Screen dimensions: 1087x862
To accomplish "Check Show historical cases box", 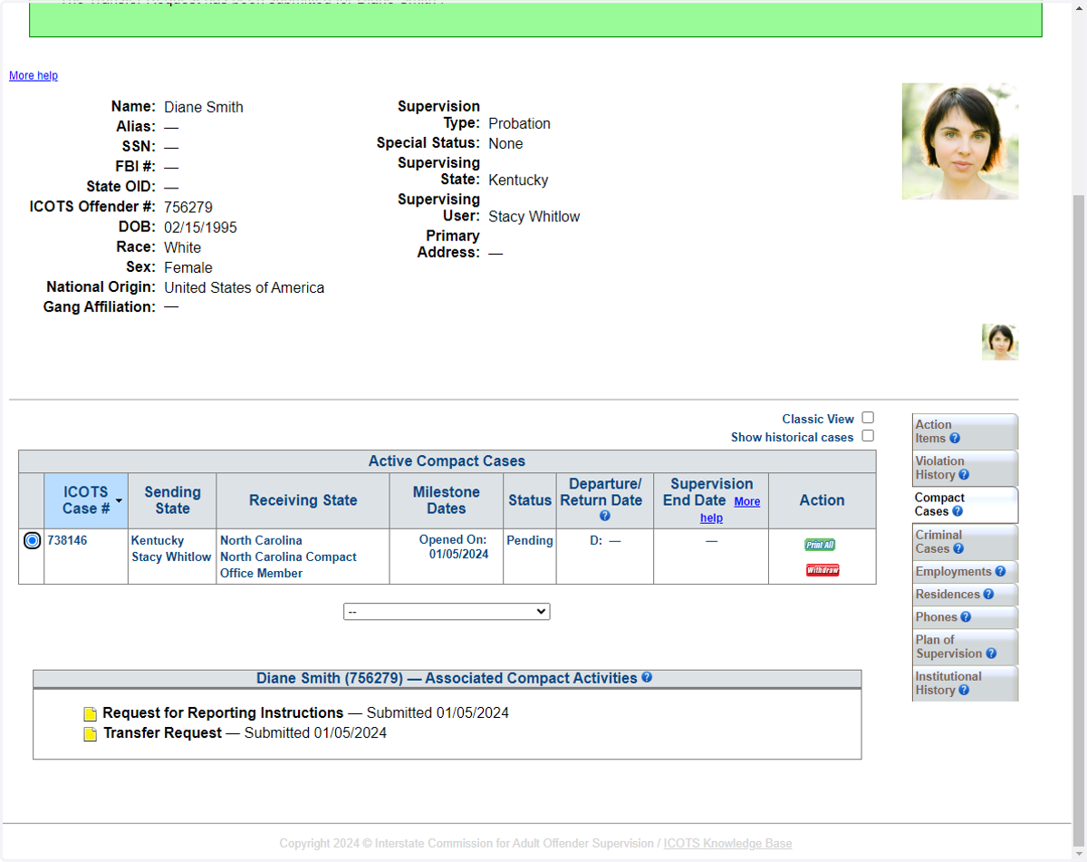I will pos(868,436).
